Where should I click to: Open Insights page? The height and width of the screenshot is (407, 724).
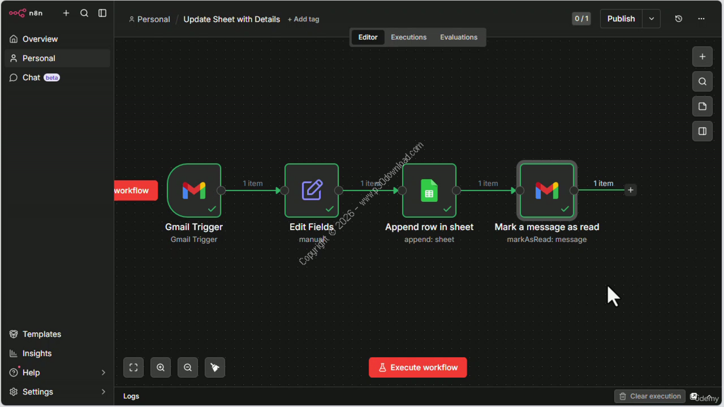[57, 353]
